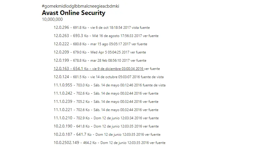Open version 12.0.222 entry
Viewport: 255px width, 151px height.
pos(61,44)
